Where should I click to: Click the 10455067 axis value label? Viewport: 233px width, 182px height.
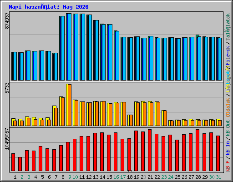pos(7,139)
